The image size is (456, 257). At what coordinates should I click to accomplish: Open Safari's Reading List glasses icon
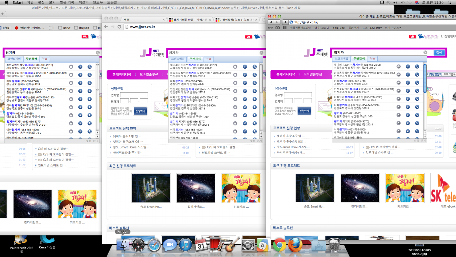tap(270, 28)
